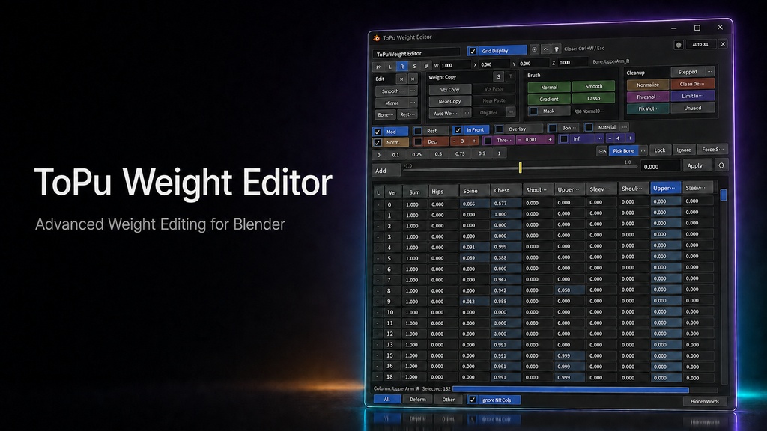Toggle Ignore NR Cols checkbox

[x=472, y=400]
